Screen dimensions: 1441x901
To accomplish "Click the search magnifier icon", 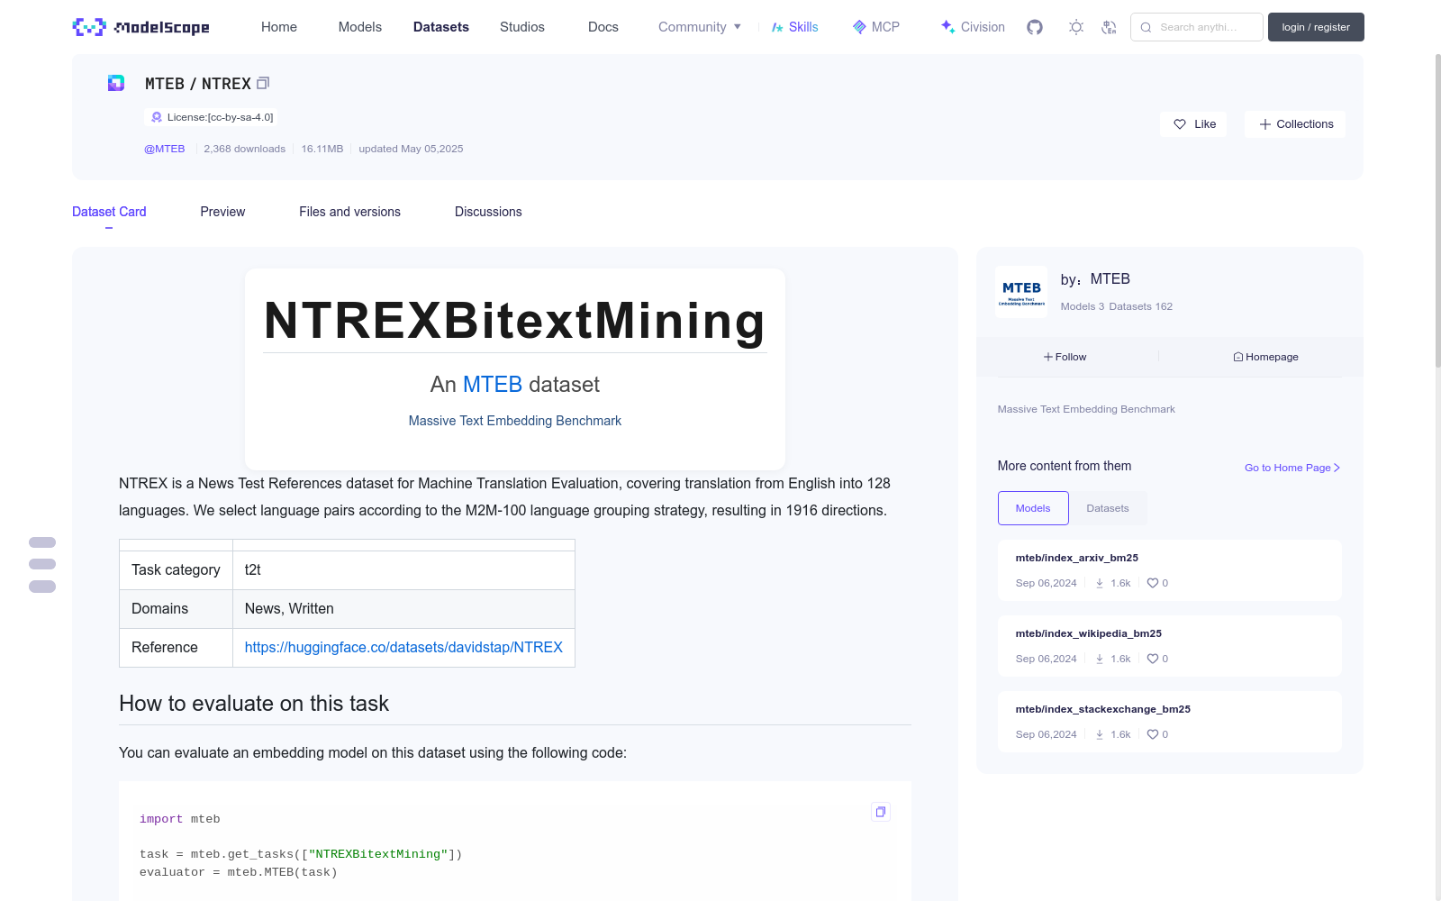I will point(1146,27).
